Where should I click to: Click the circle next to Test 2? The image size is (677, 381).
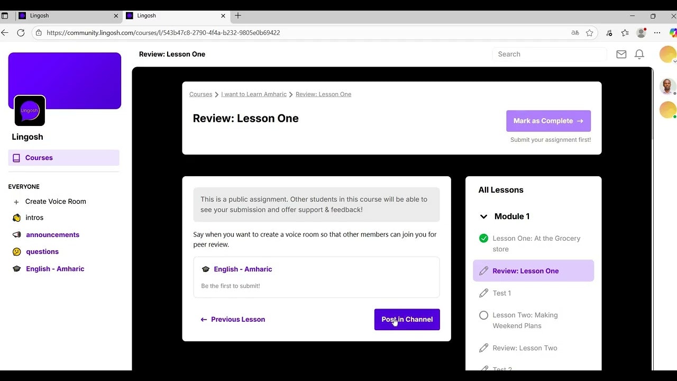pos(483,368)
